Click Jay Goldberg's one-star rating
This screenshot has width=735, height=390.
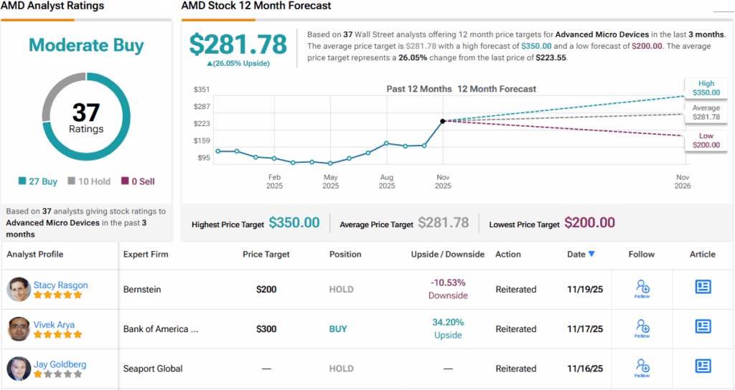58,374
